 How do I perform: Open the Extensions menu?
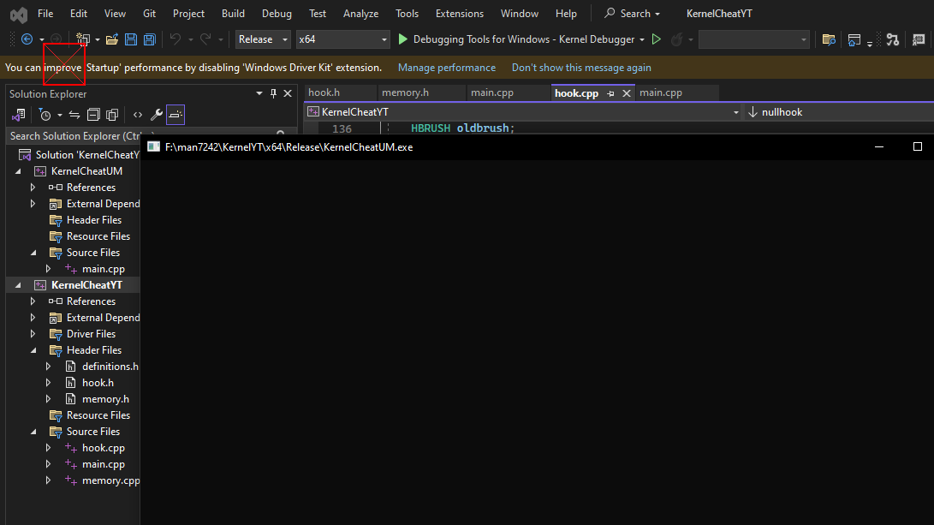point(459,14)
